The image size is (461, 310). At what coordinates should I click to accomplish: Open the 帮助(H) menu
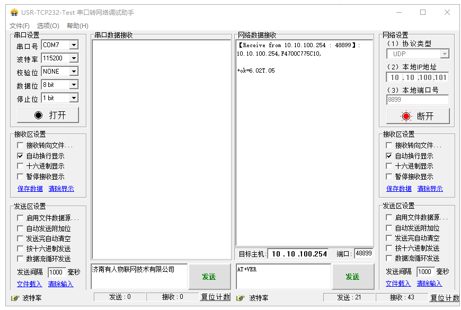coord(77,26)
